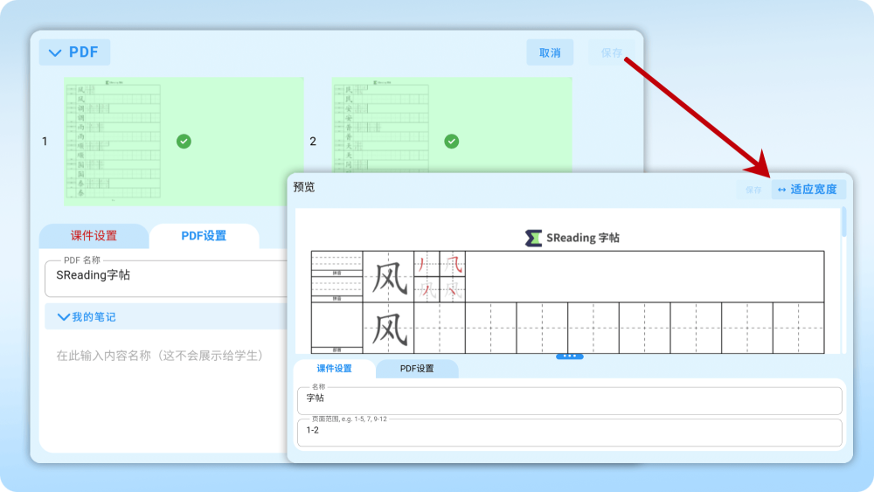Click the faded 保存 button in preview panel
Viewport: 874px width, 492px height.
(753, 190)
